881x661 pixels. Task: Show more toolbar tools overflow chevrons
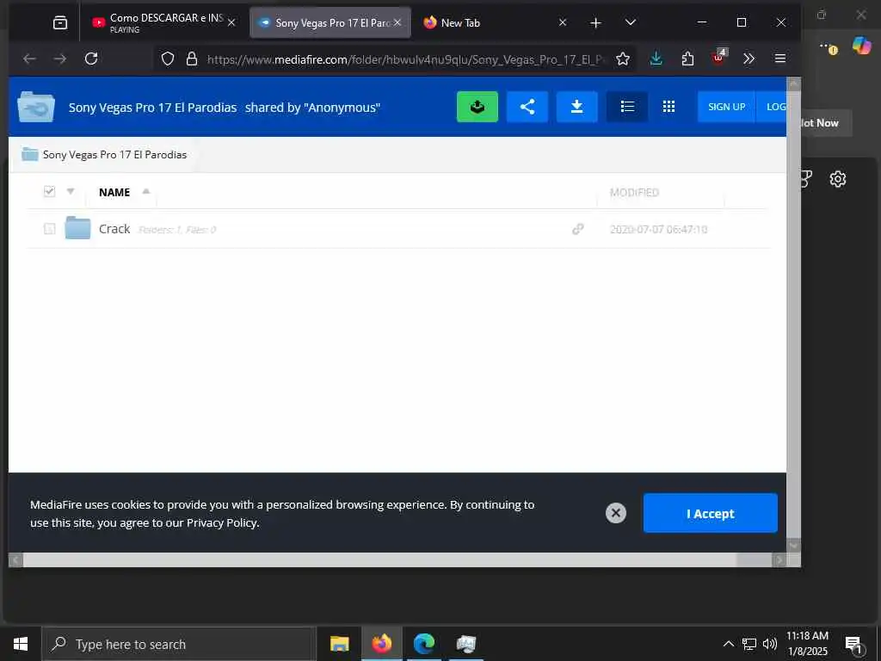pyautogui.click(x=749, y=59)
